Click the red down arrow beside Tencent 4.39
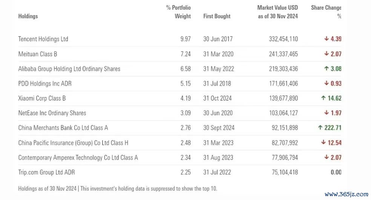The width and height of the screenshot is (371, 200). [x=327, y=39]
